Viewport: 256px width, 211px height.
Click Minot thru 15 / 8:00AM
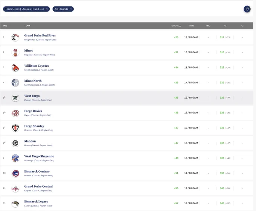point(191,52)
